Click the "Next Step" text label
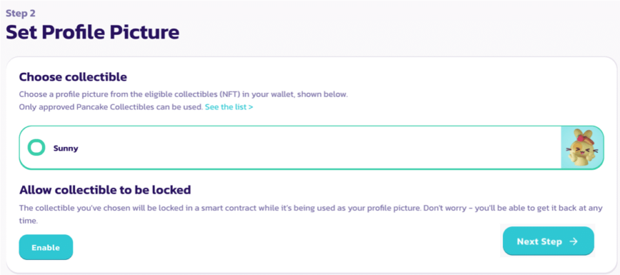 point(539,241)
